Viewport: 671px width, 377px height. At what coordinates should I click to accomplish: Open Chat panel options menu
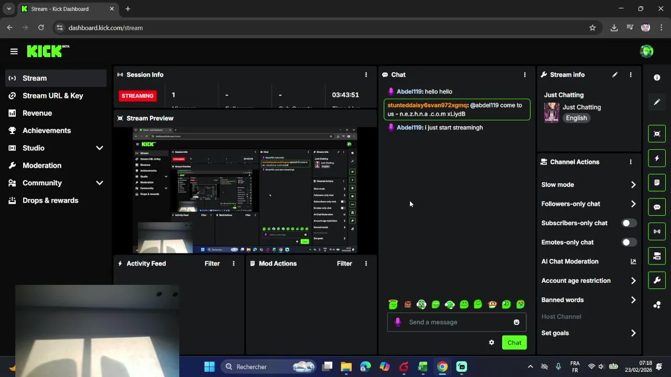pos(525,75)
